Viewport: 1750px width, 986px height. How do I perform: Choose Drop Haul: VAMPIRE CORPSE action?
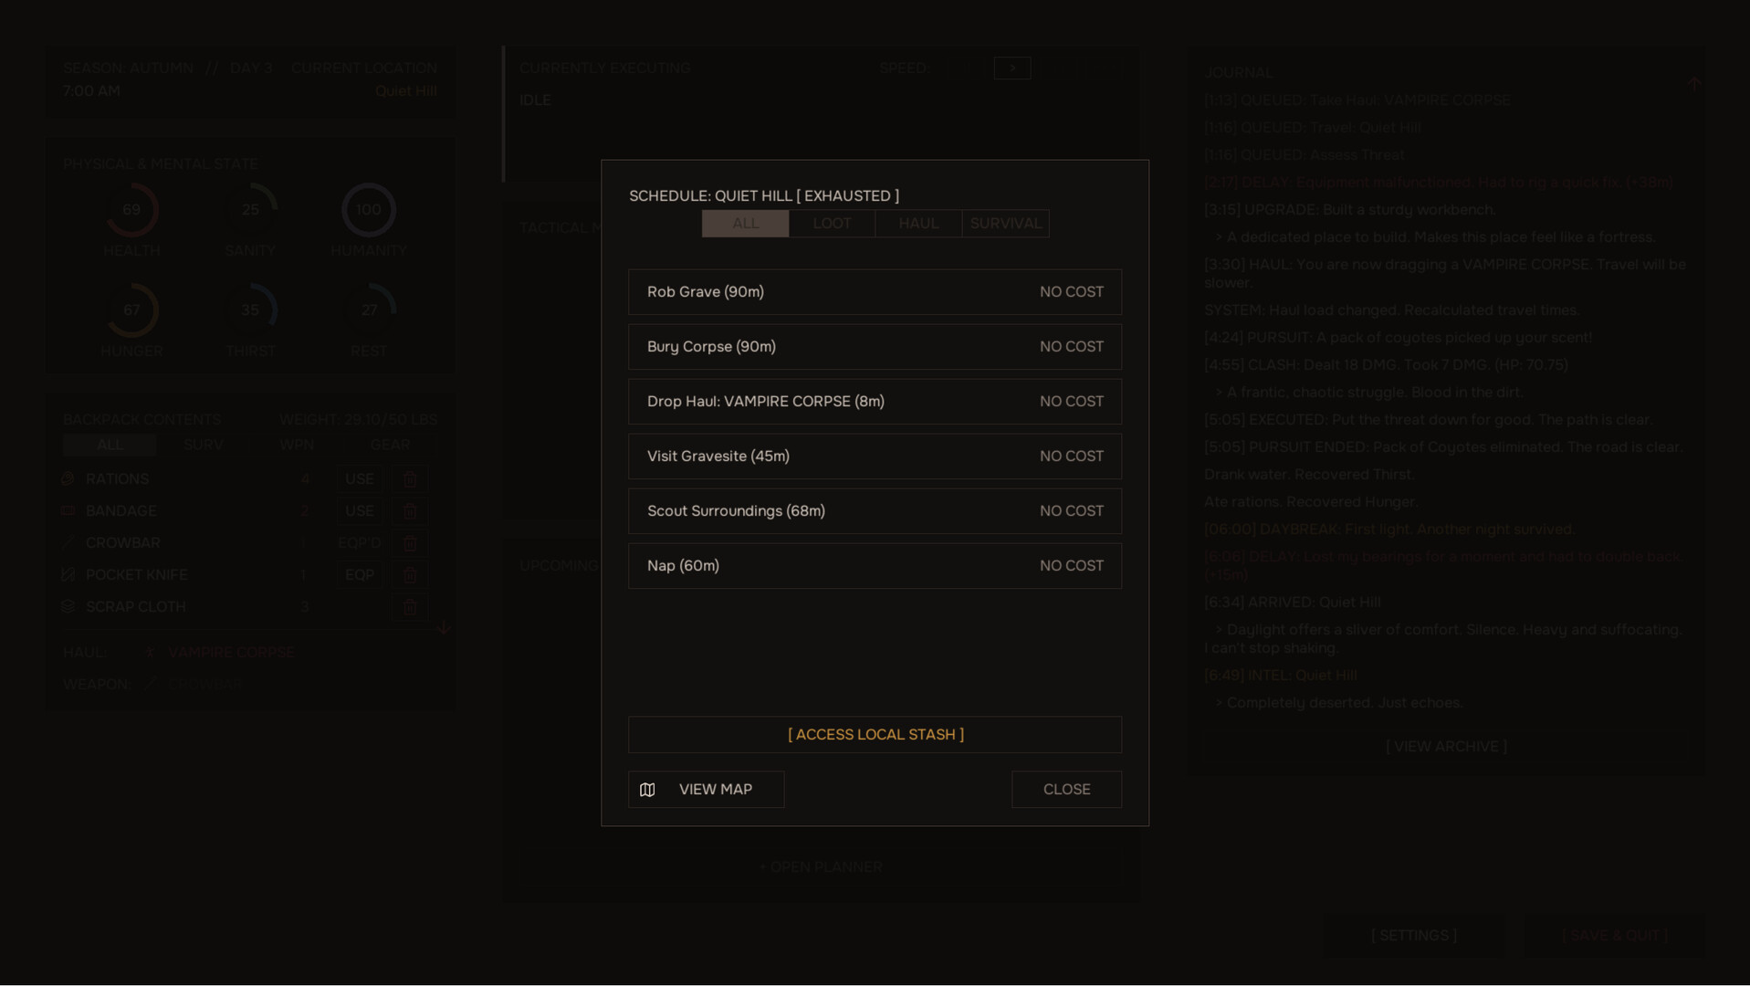[x=875, y=402]
